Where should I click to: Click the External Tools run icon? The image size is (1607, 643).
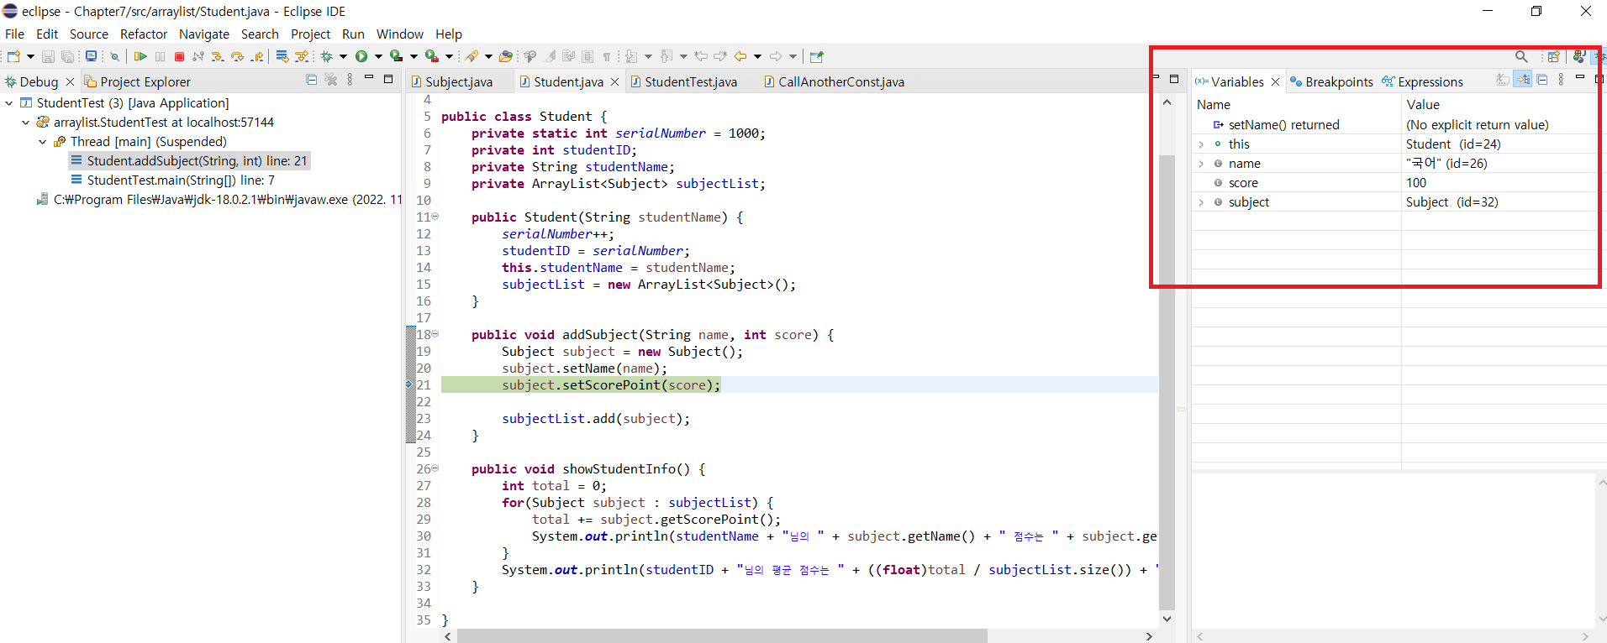[432, 56]
